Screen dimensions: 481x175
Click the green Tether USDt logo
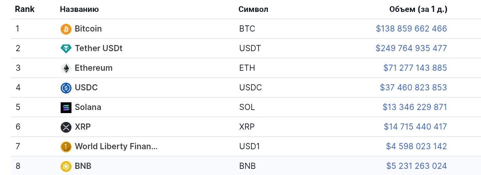pyautogui.click(x=66, y=49)
